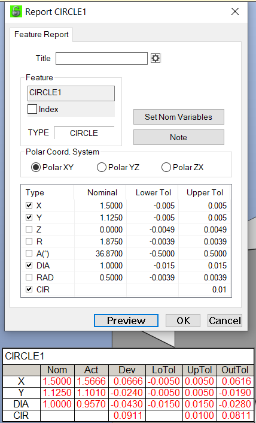Uncheck the DIA row checkbox
The width and height of the screenshot is (256, 423).
point(29,265)
